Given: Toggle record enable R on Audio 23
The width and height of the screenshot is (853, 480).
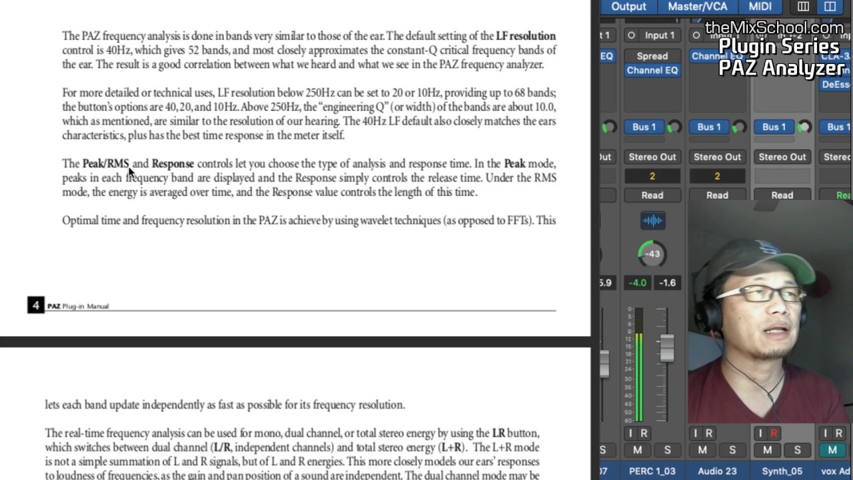Looking at the screenshot, I should [708, 433].
